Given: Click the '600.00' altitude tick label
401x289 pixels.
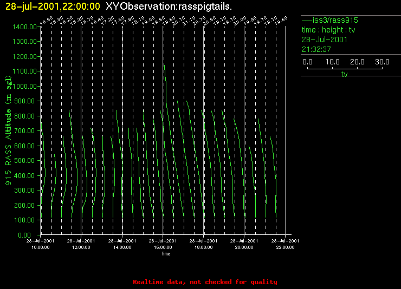Looking at the screenshot, I should coord(24,146).
